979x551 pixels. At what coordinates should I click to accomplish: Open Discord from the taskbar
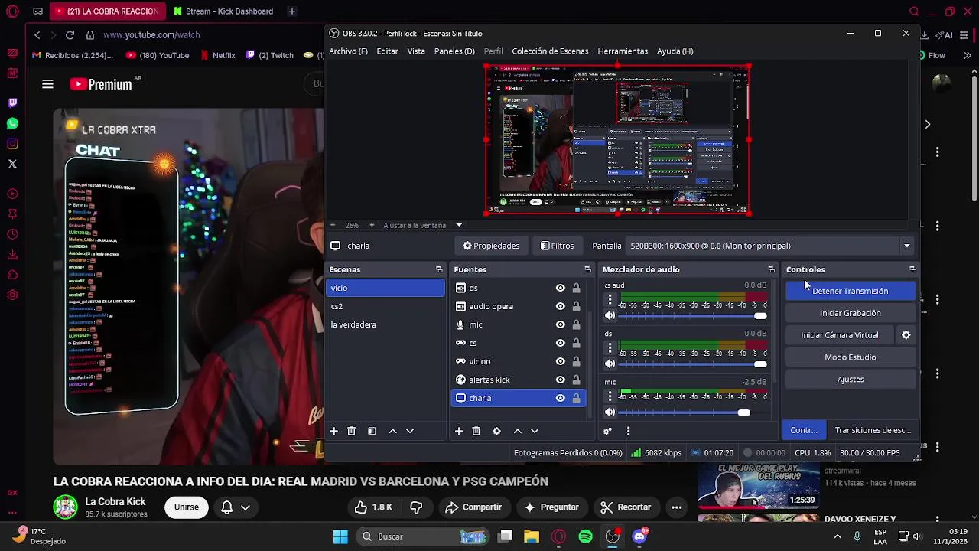[x=639, y=536]
